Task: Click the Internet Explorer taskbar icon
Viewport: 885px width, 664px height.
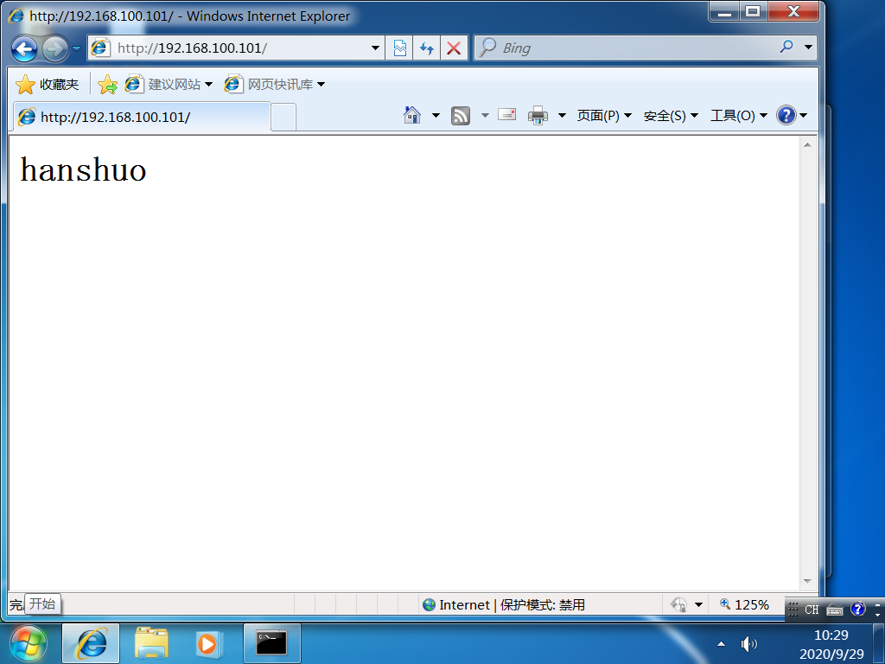Action: tap(91, 643)
